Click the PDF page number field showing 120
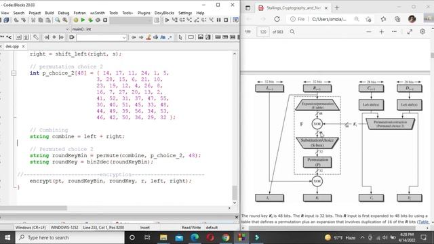 (x=263, y=32)
